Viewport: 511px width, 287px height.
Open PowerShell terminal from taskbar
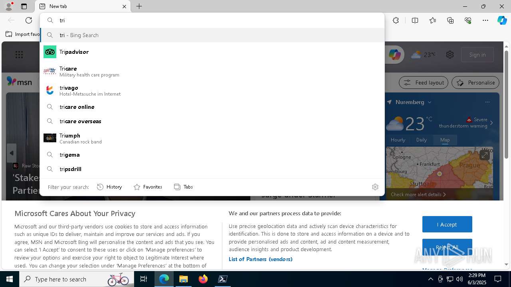[223, 279]
